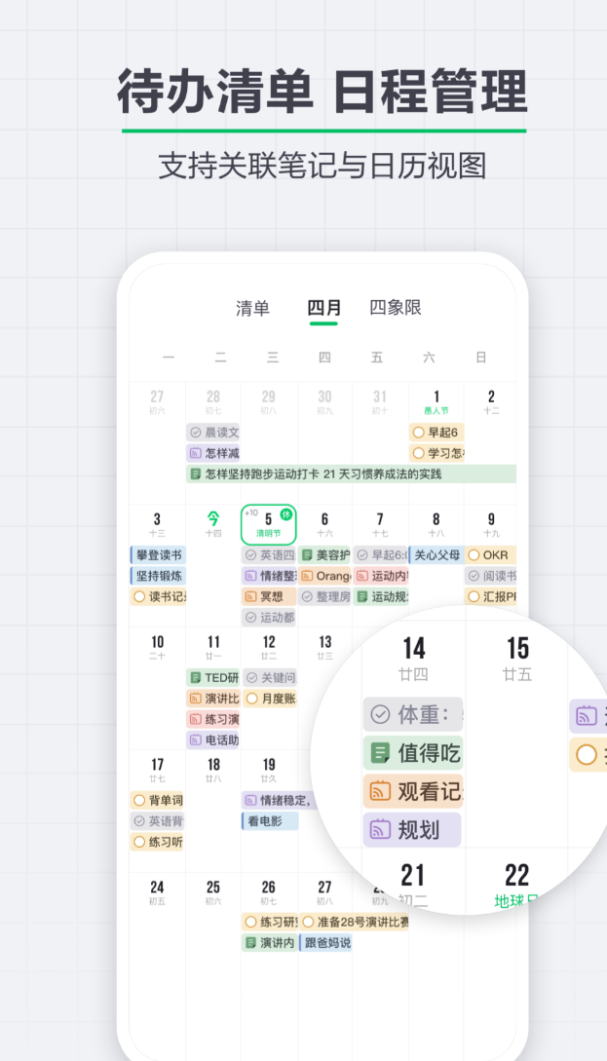Select day 22 地球日 date
607x1061 pixels.
point(517,885)
